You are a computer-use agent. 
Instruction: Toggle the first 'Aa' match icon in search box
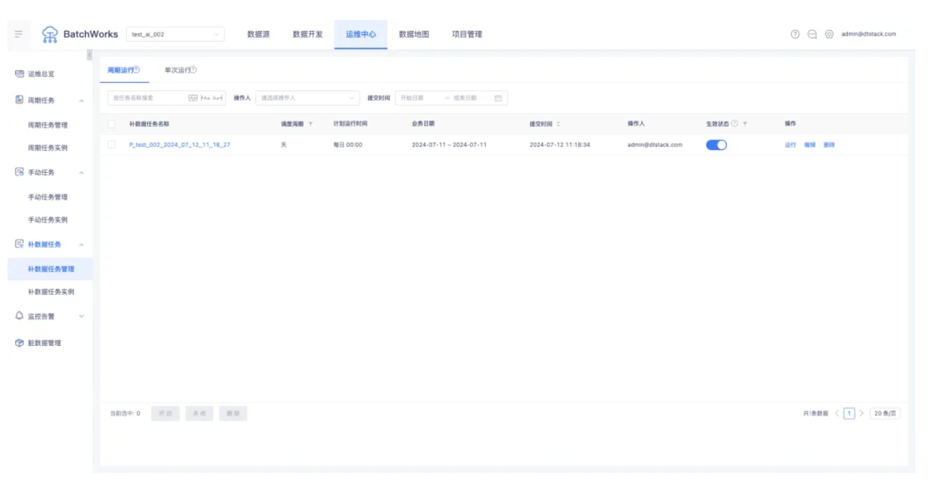coord(205,98)
